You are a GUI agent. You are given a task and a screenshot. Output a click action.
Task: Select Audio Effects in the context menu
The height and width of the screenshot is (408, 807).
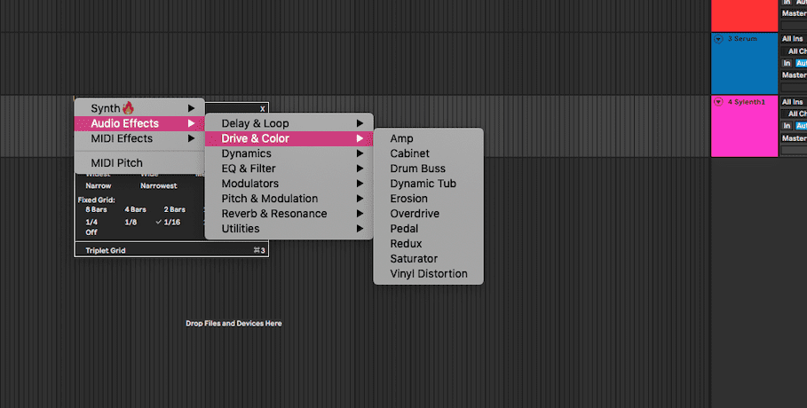point(139,123)
